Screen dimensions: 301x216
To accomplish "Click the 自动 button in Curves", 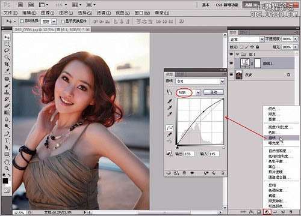I will [214, 92].
